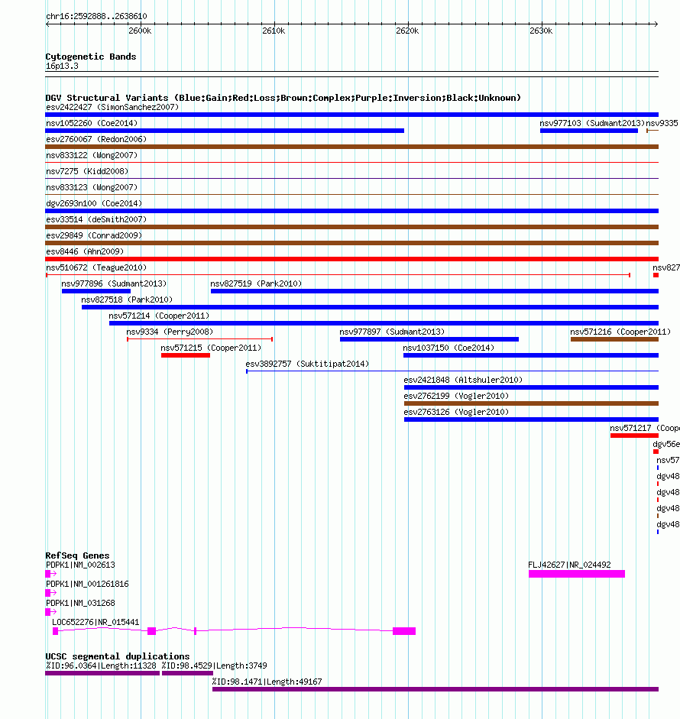
Task: Open the LOC652276|NR_015441 gene label
Action: (96, 622)
